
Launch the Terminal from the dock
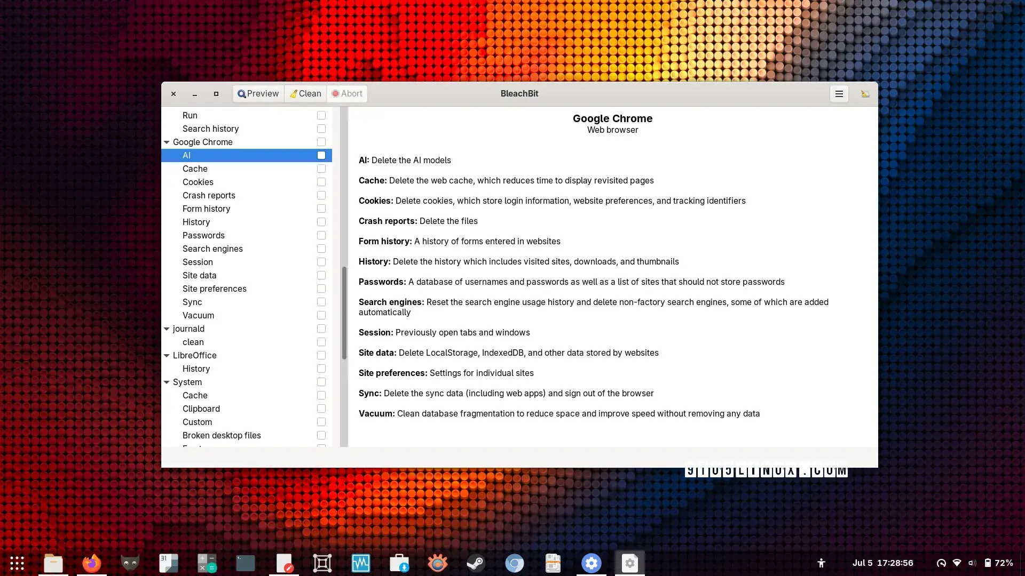click(246, 563)
